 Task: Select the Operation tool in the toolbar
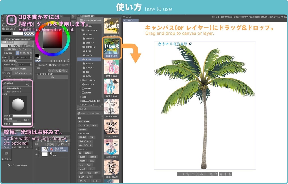click(12, 20)
